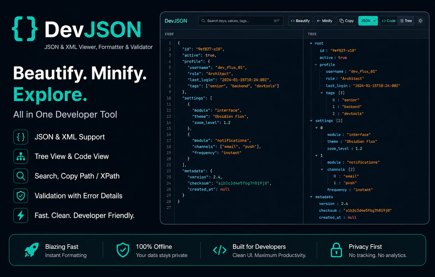Collapse the root node in the tree
This screenshot has width=435, height=277.
[311, 43]
